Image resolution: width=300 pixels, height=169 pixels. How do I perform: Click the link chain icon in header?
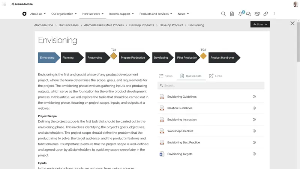(x=265, y=14)
